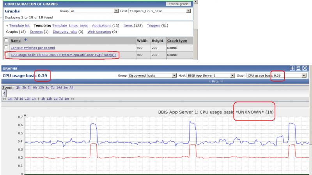The width and height of the screenshot is (312, 175).
Task: Click the »» jump-forward link
Action: coord(73,99)
